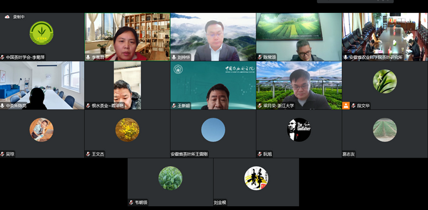Select 恨水茶业~蒋泽艳's video tile
The height and width of the screenshot is (210, 428).
click(x=127, y=85)
